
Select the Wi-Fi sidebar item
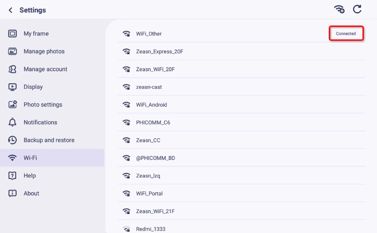[52, 158]
